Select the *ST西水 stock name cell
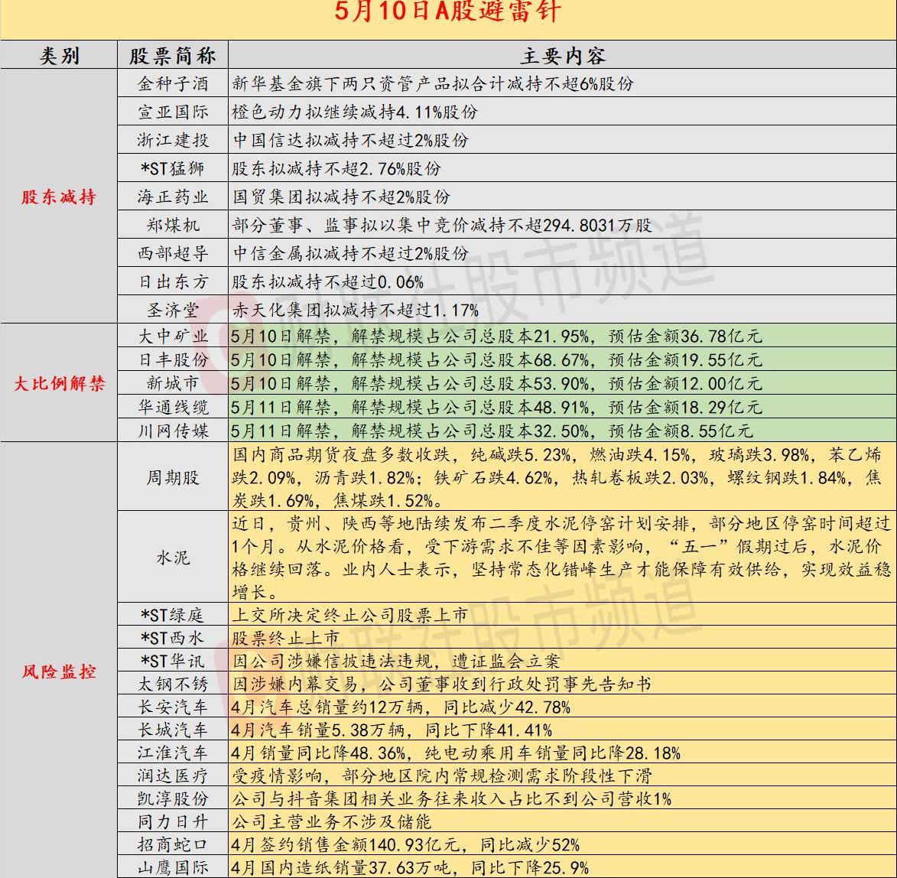This screenshot has height=878, width=897. pos(173,637)
